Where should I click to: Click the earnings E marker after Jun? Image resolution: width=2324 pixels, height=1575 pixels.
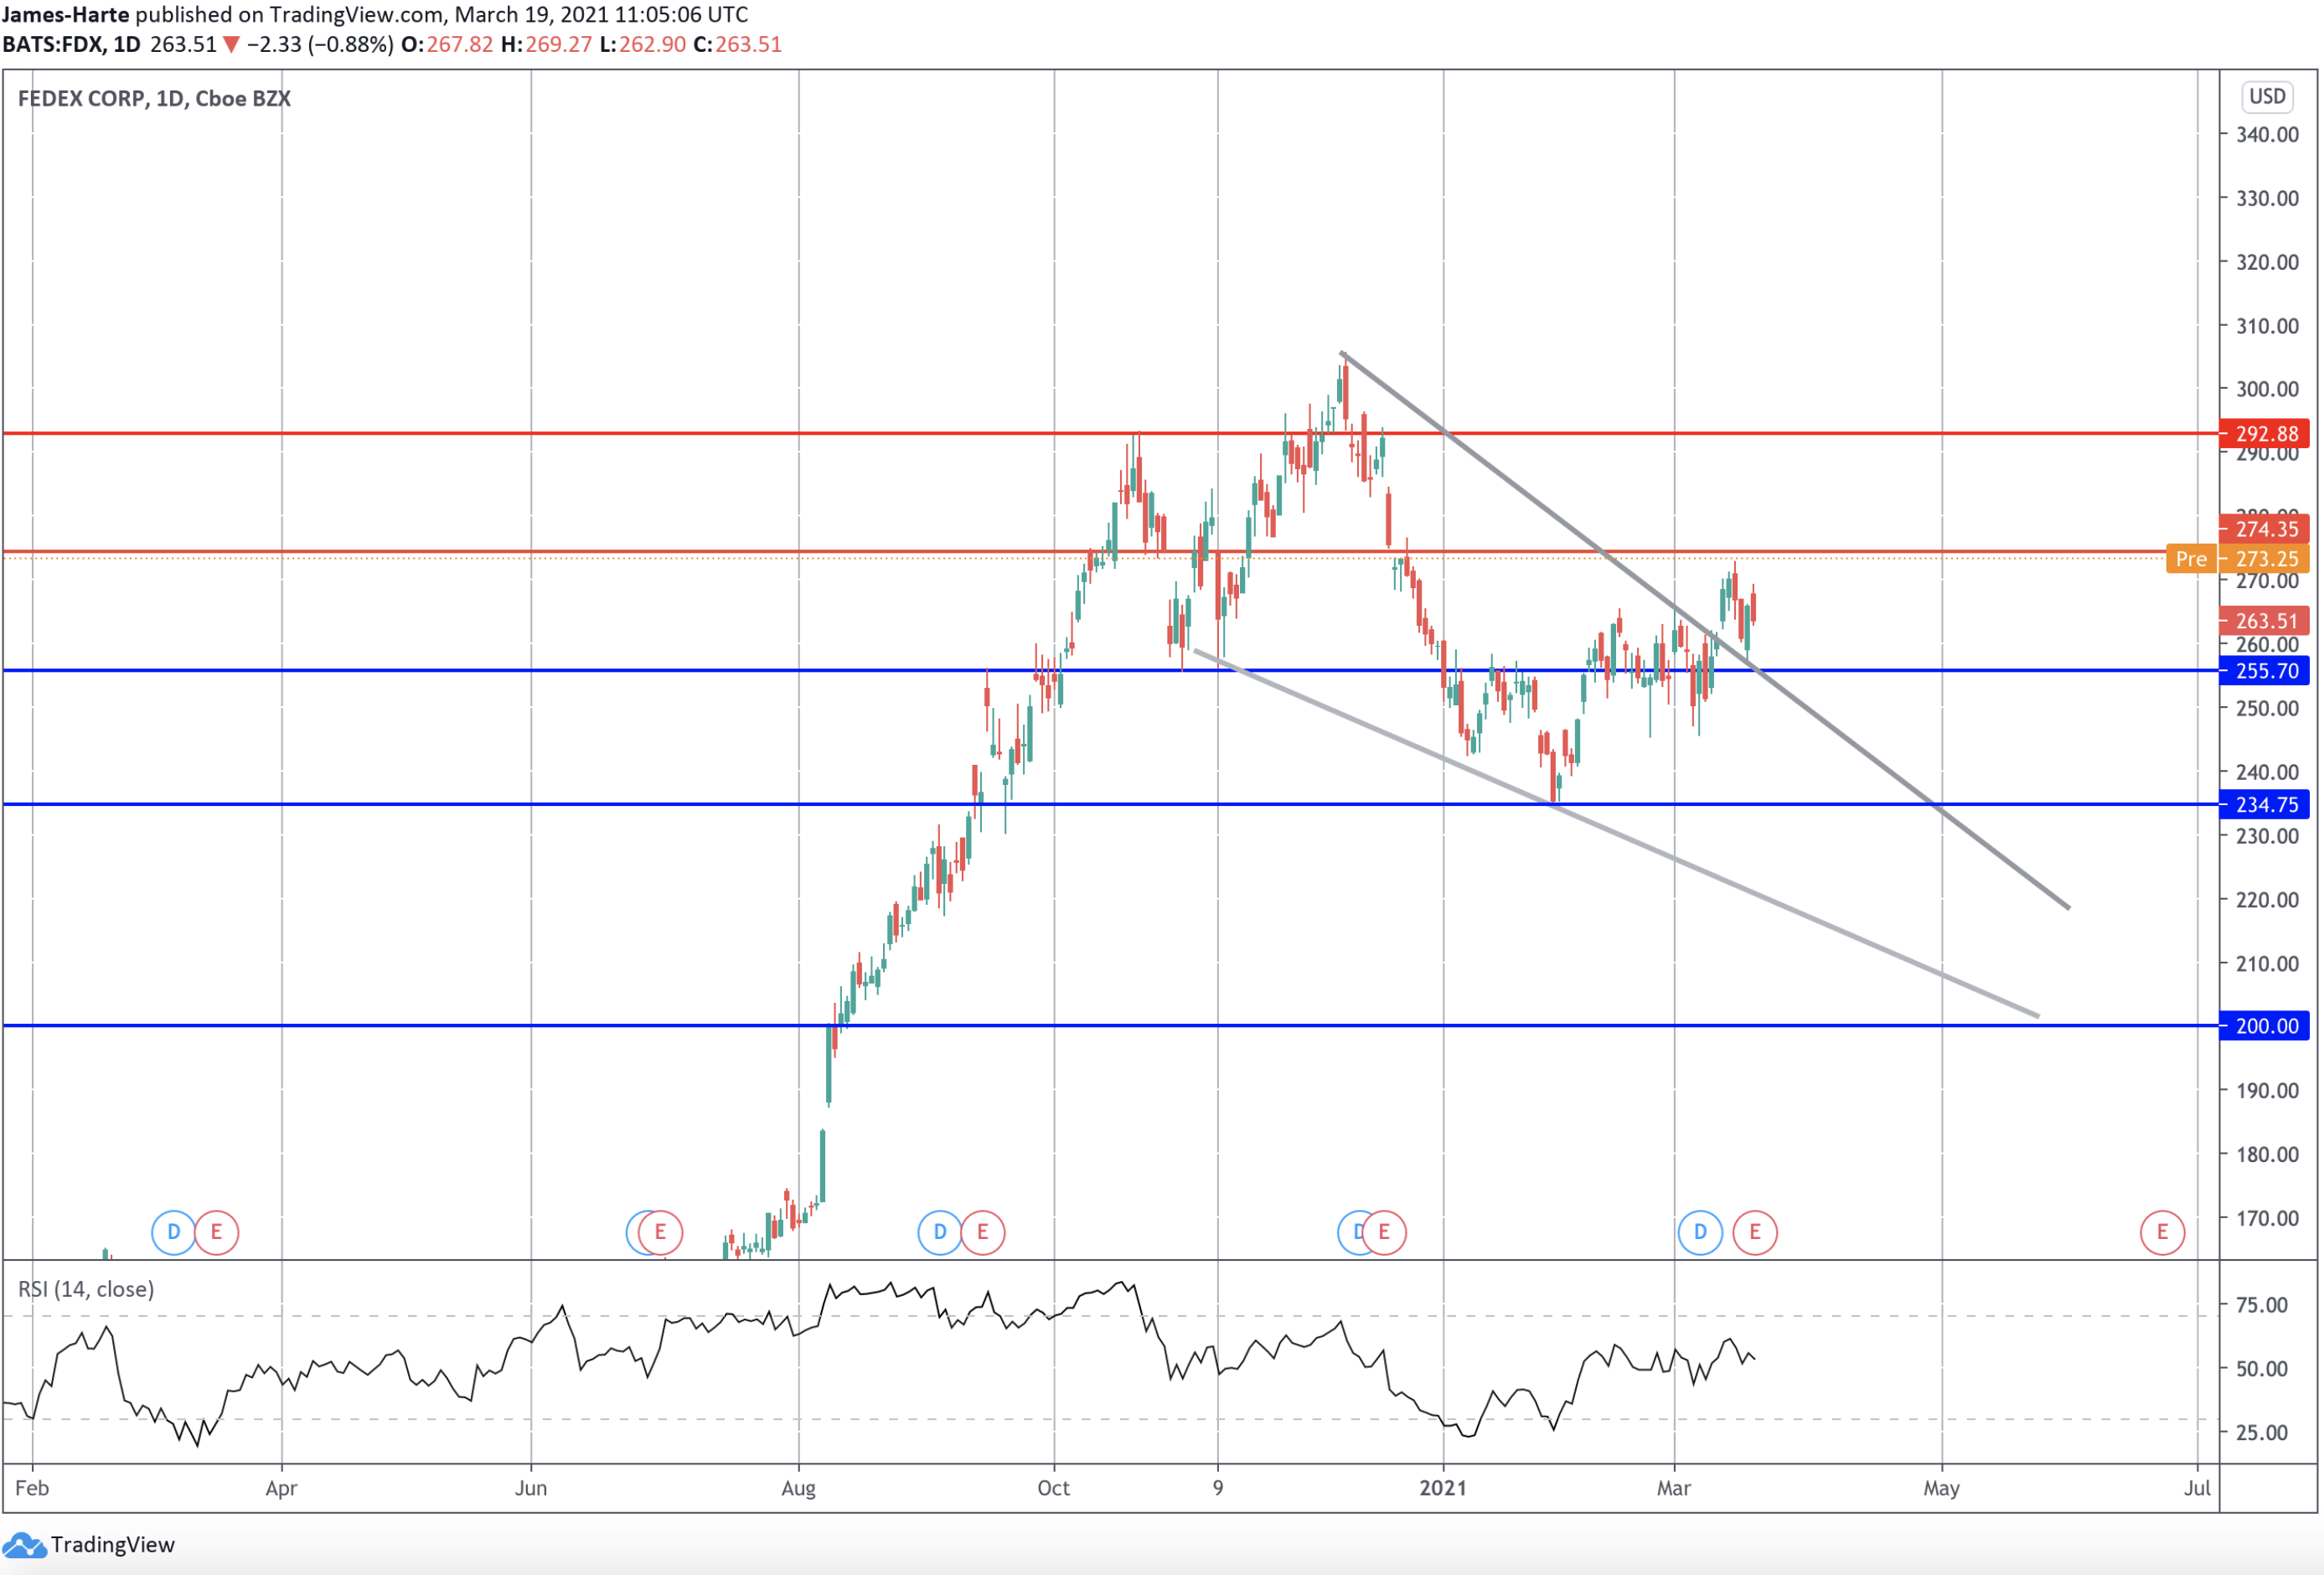660,1232
